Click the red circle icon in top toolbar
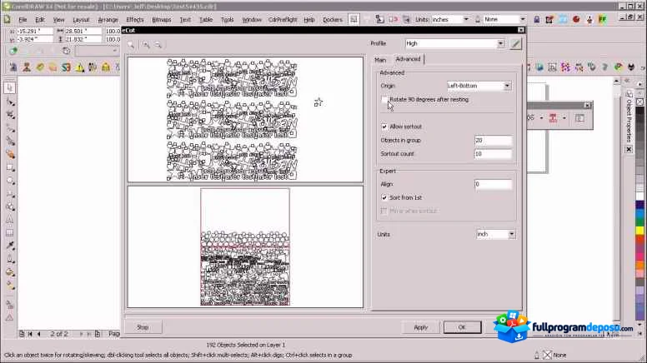The image size is (647, 363). [576, 19]
